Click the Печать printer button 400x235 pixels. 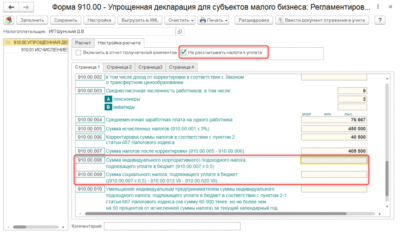tap(213, 20)
